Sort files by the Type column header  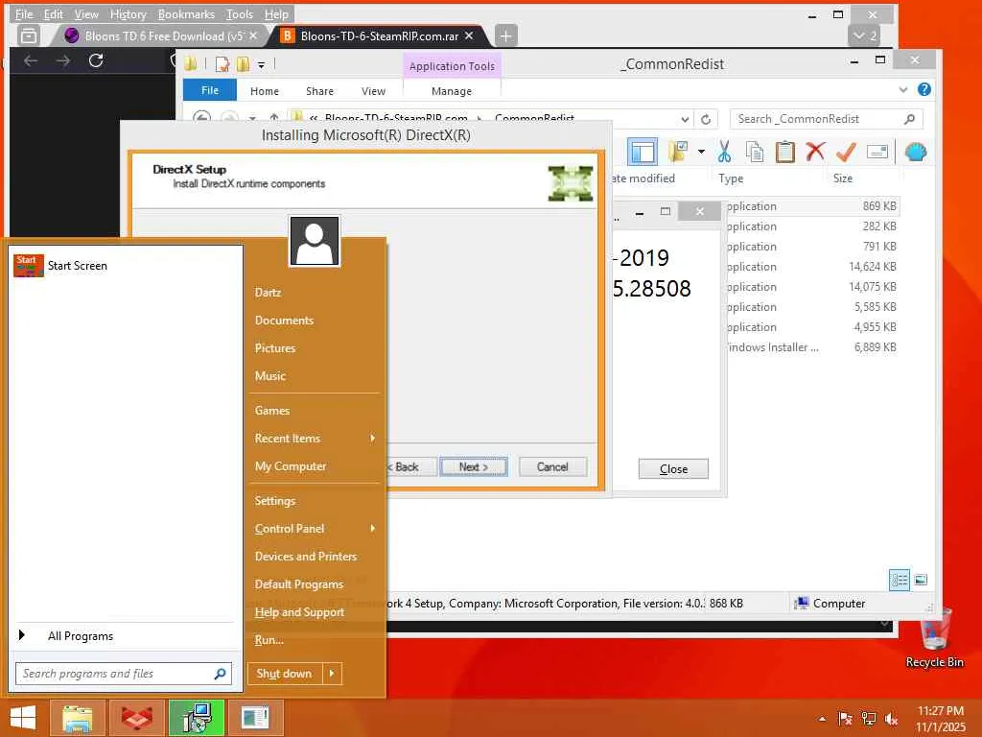(731, 178)
